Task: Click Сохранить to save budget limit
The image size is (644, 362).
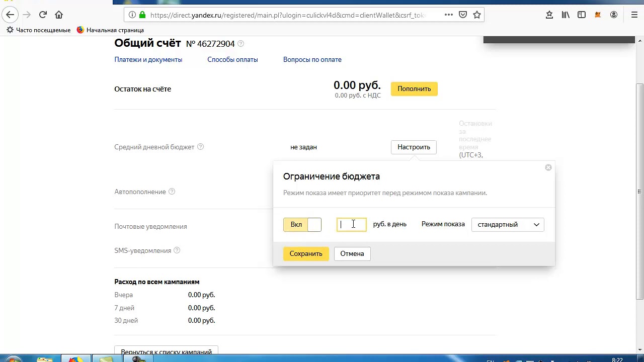Action: click(x=306, y=254)
